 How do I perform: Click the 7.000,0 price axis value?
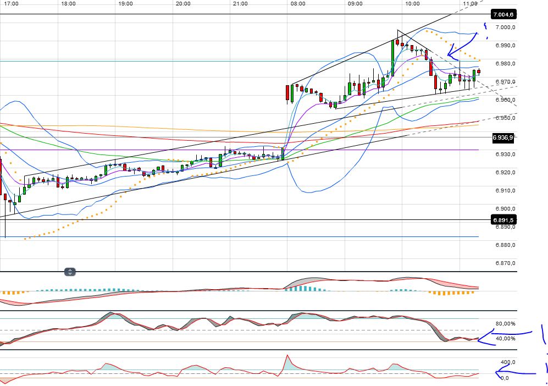tap(505, 27)
